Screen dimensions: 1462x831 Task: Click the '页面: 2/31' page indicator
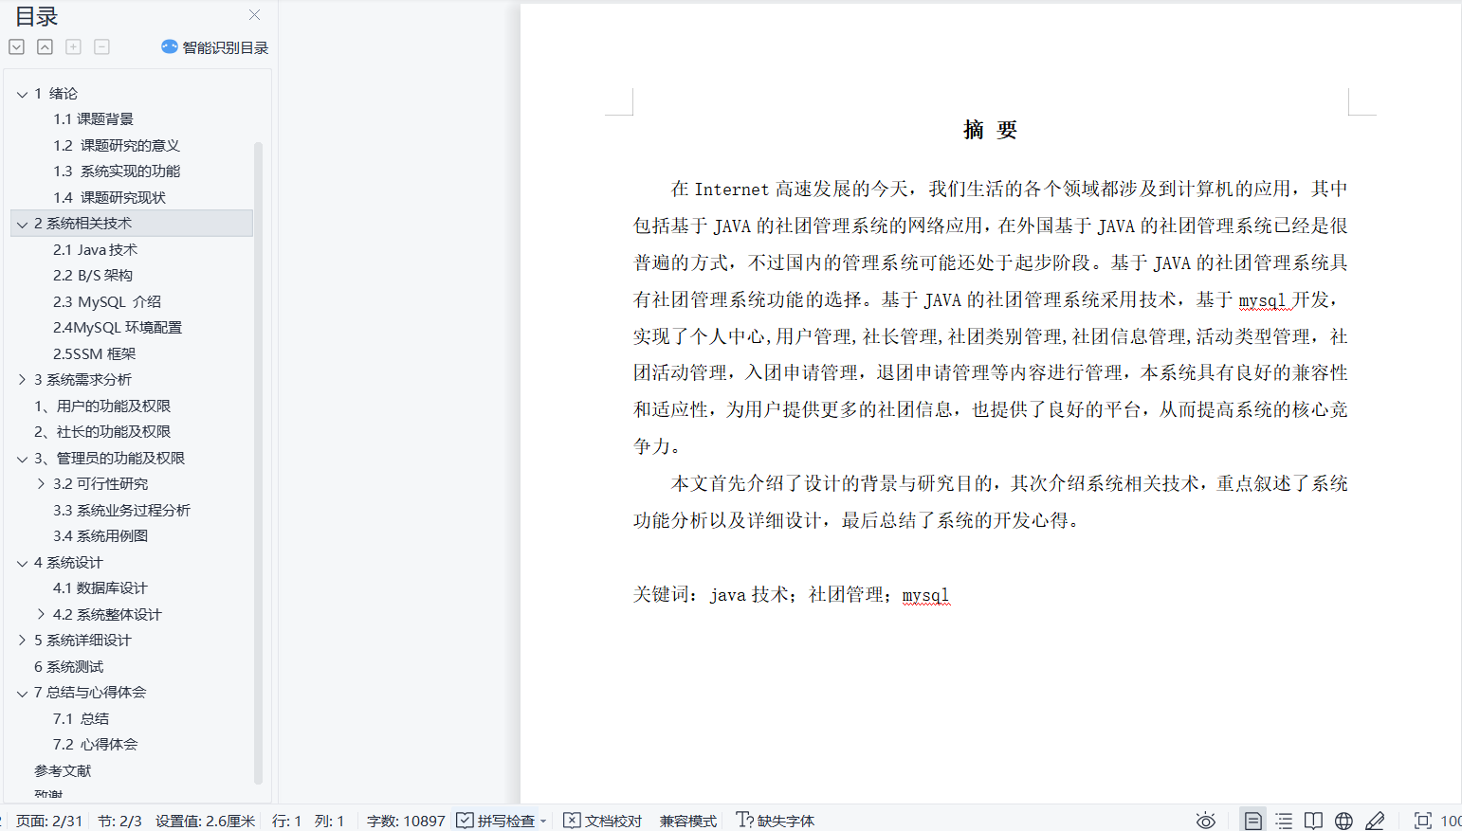coord(49,821)
